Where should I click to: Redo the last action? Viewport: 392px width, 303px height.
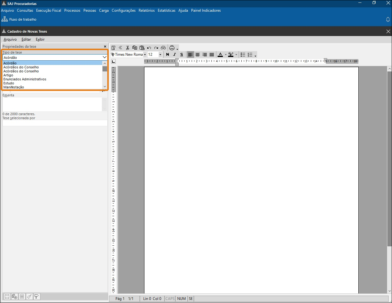[156, 48]
